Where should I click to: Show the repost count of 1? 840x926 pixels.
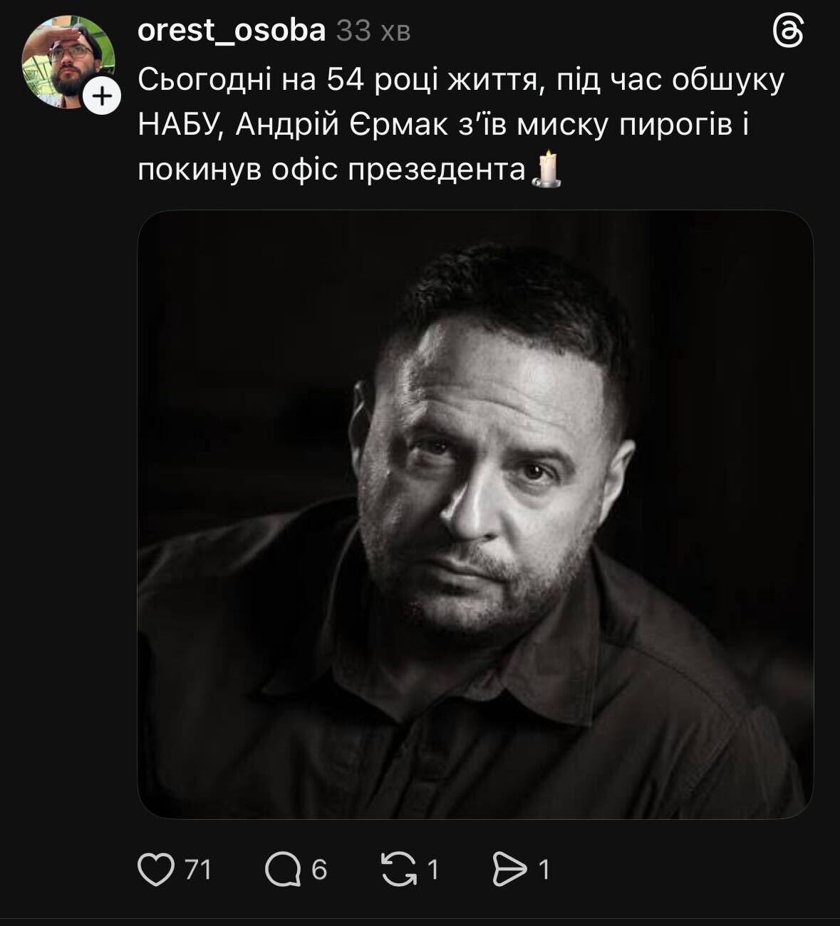[x=432, y=870]
